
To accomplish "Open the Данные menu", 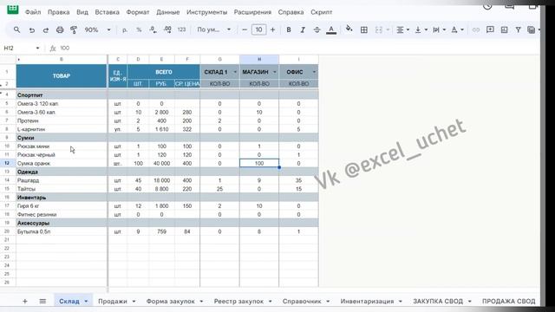I will (167, 12).
